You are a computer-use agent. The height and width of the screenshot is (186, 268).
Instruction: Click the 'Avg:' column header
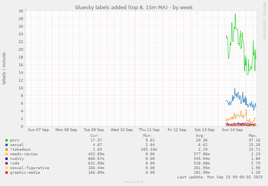(x=200, y=136)
